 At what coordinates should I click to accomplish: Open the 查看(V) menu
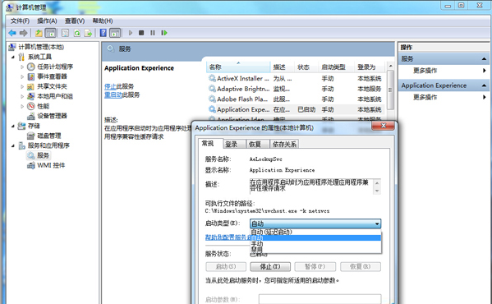coord(75,21)
